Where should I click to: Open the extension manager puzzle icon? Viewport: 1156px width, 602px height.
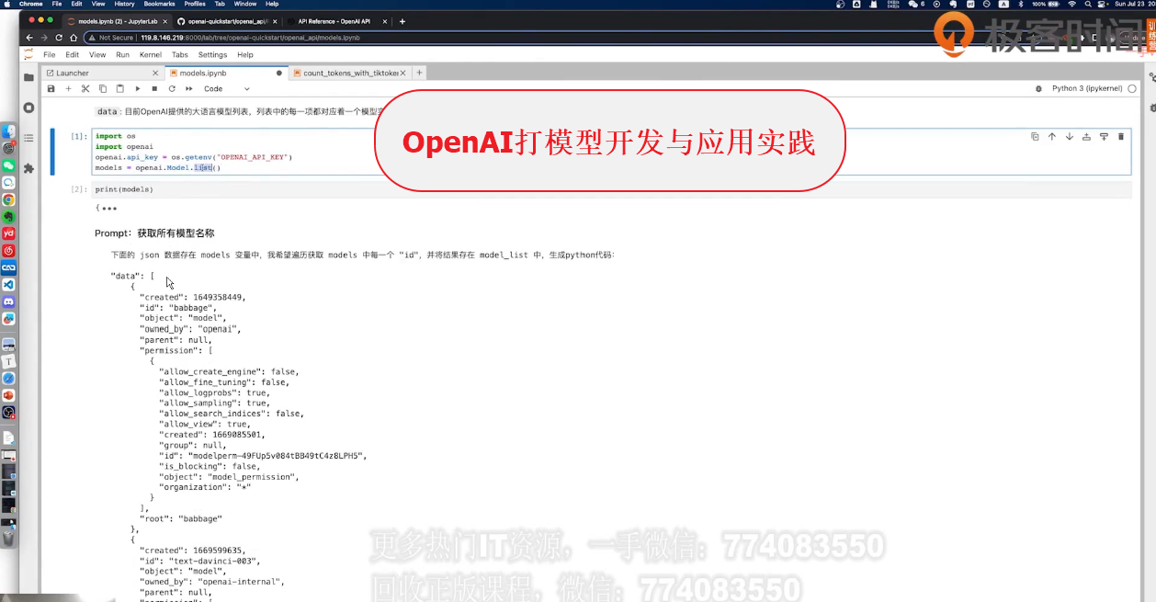28,168
